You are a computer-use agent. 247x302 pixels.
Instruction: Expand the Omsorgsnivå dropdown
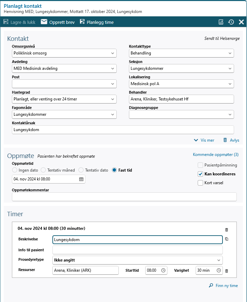[x=112, y=53]
